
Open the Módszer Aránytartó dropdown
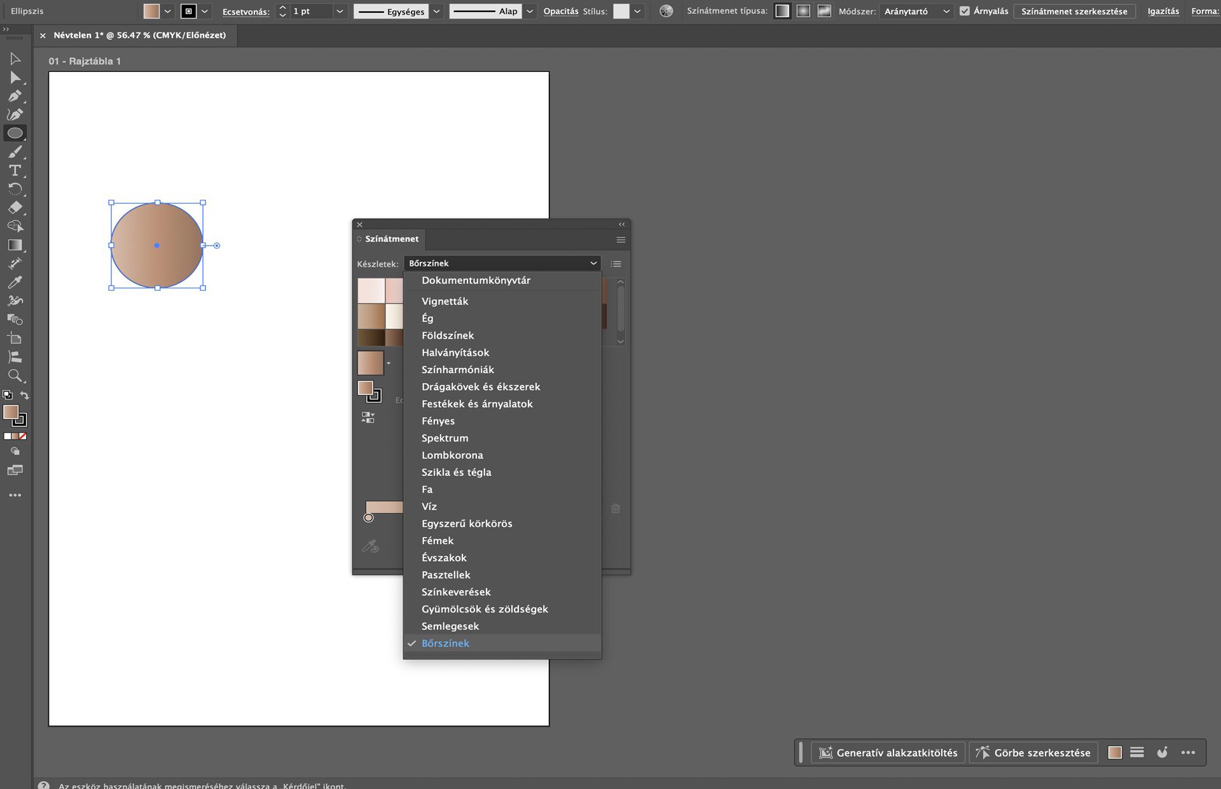(916, 11)
